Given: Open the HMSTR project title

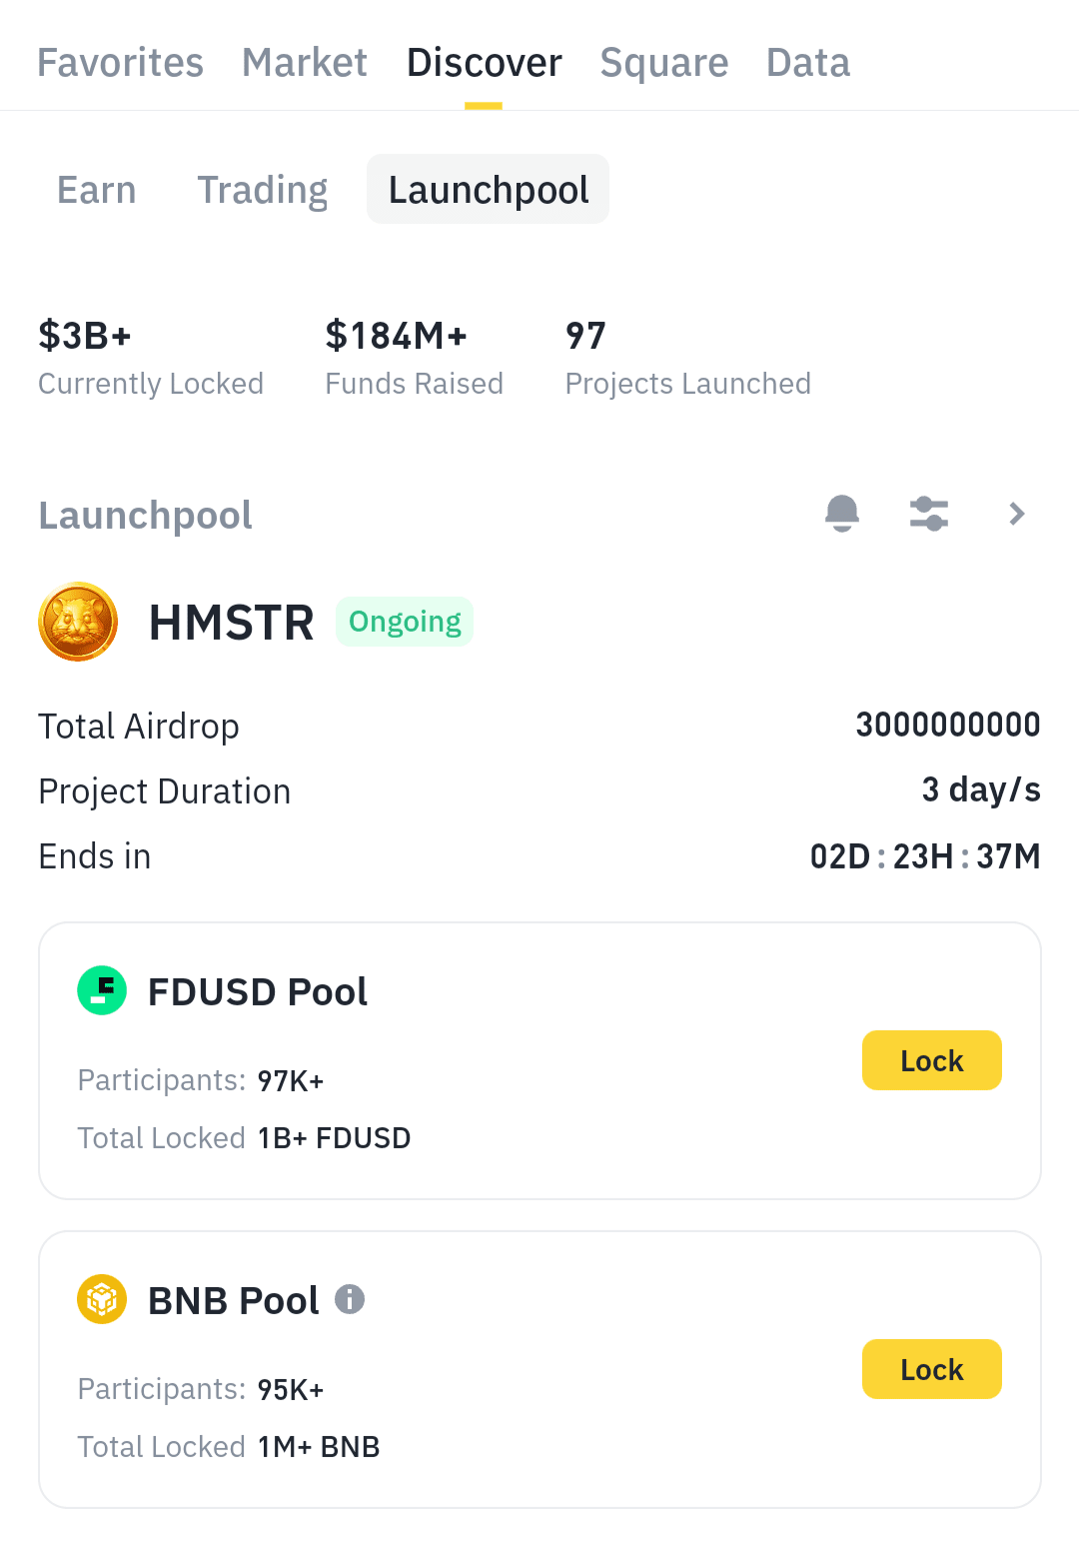Looking at the screenshot, I should (x=231, y=622).
